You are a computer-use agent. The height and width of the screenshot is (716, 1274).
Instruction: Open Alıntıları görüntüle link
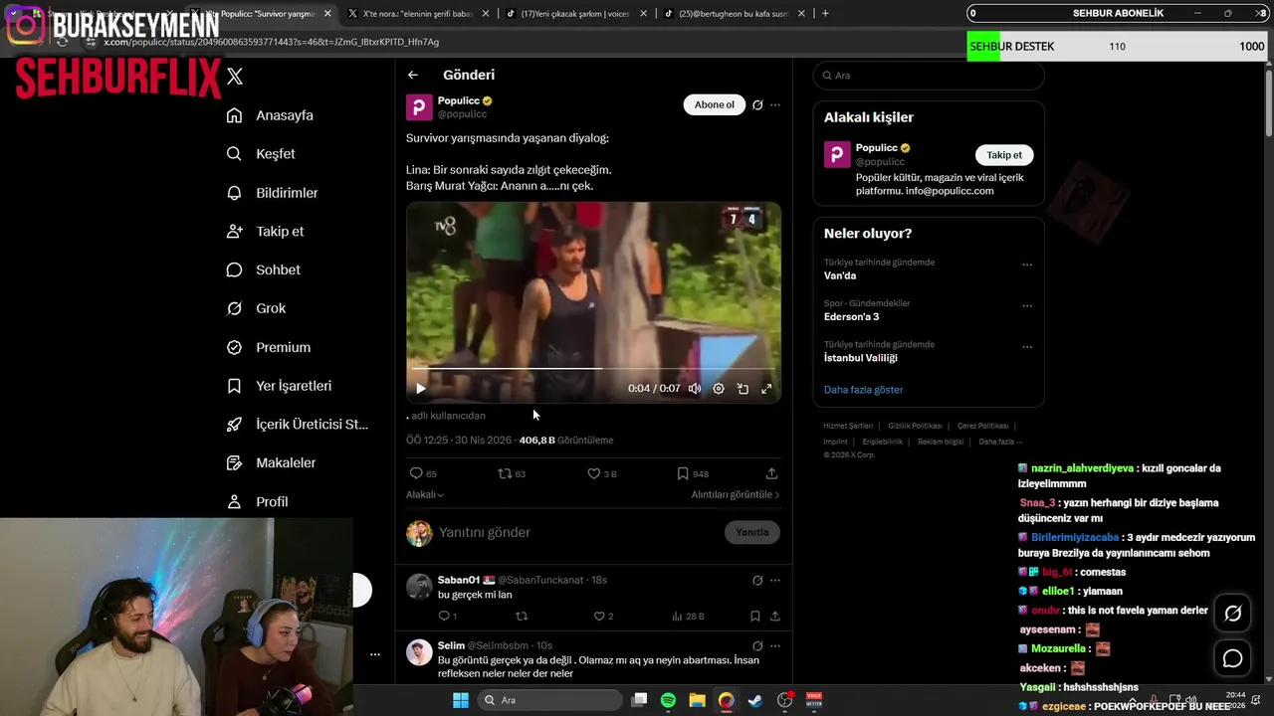click(736, 494)
